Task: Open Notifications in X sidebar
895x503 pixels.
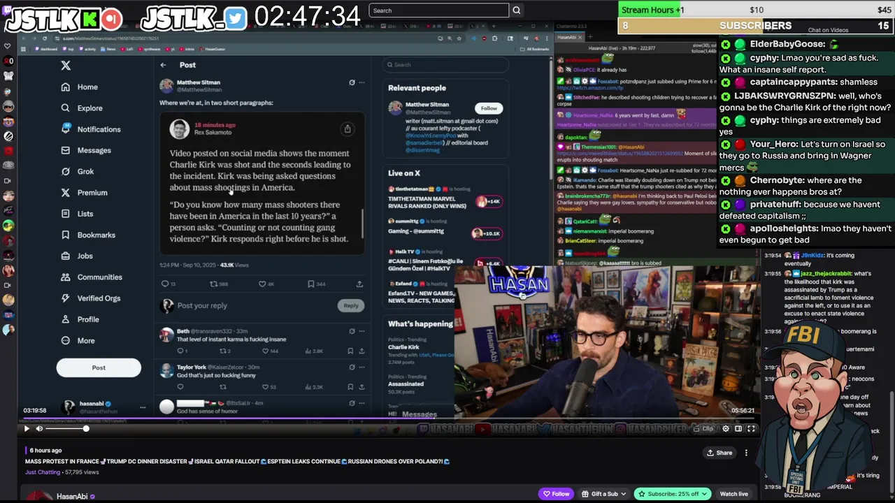Action: 90,129
